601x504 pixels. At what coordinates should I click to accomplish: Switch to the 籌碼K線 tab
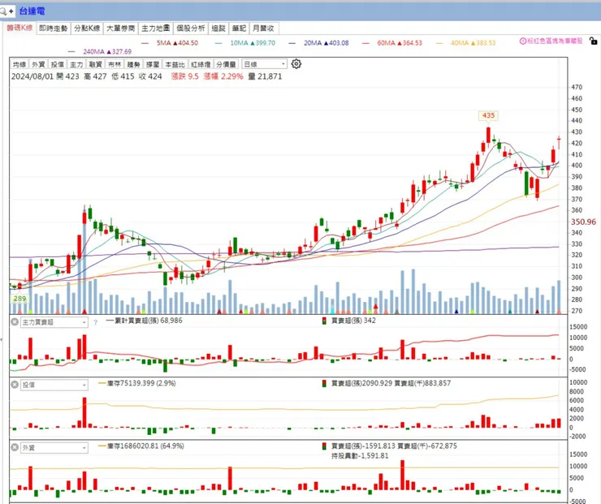click(20, 28)
